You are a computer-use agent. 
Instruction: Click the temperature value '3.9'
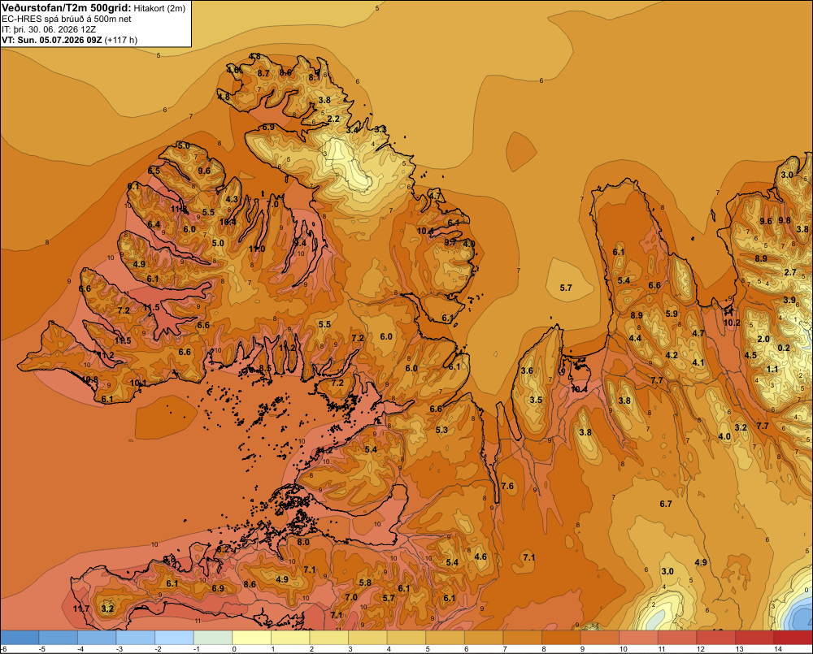click(789, 300)
